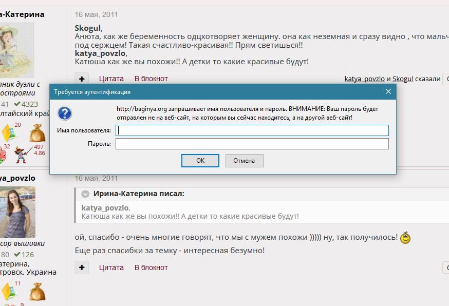Click В блокнот link on second post
This screenshot has width=449, height=306.
(151, 267)
